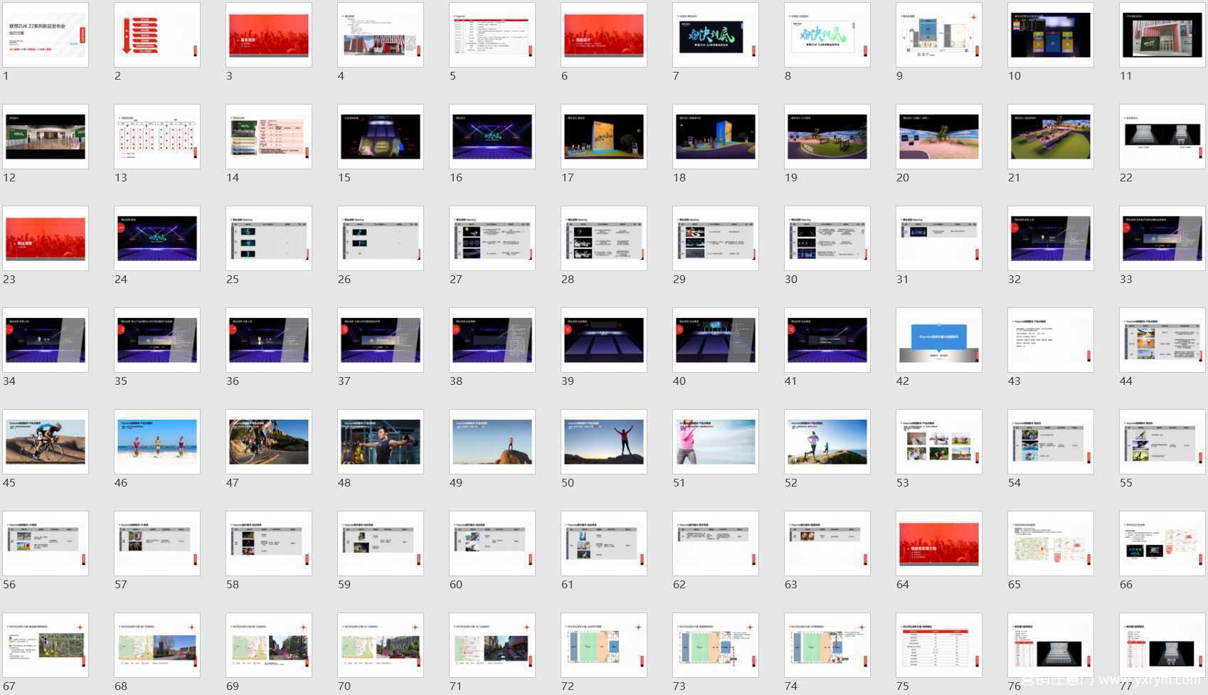Screen dimensions: 1208x695
Task: Select slide 1 title thumbnail
Action: point(46,35)
